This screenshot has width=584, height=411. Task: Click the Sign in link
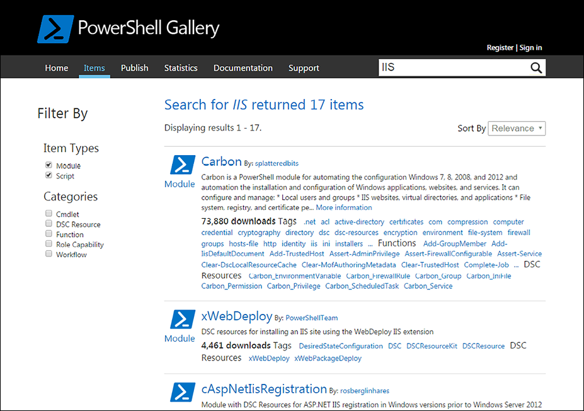click(530, 48)
